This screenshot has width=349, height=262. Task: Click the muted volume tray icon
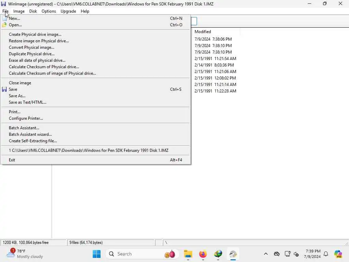296,254
